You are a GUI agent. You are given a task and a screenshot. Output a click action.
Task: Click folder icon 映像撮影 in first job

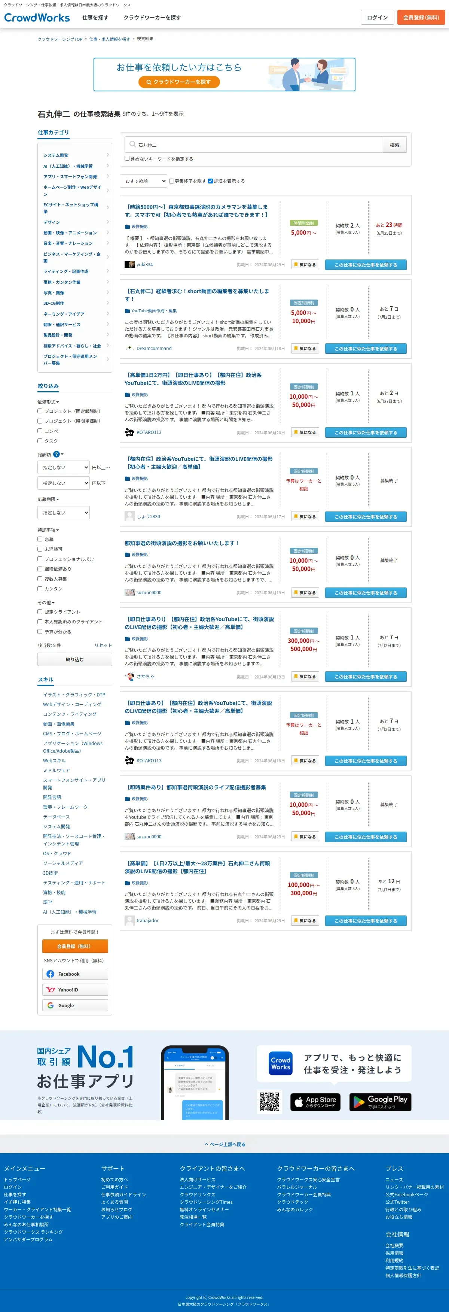(x=127, y=227)
